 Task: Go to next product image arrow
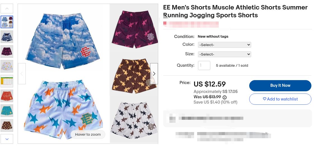click(154, 74)
